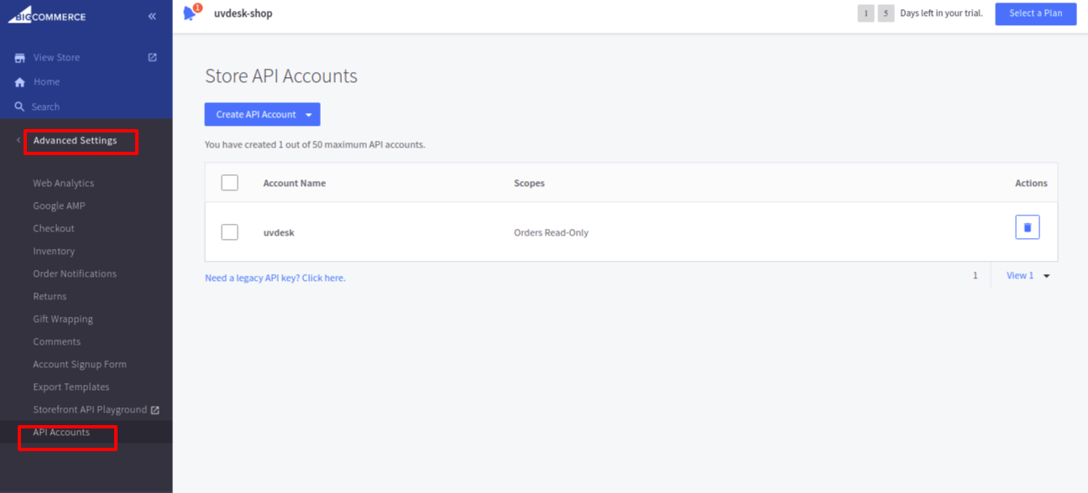Follow the legacy API key link
Image resolution: width=1088 pixels, height=493 pixels.
[x=275, y=278]
